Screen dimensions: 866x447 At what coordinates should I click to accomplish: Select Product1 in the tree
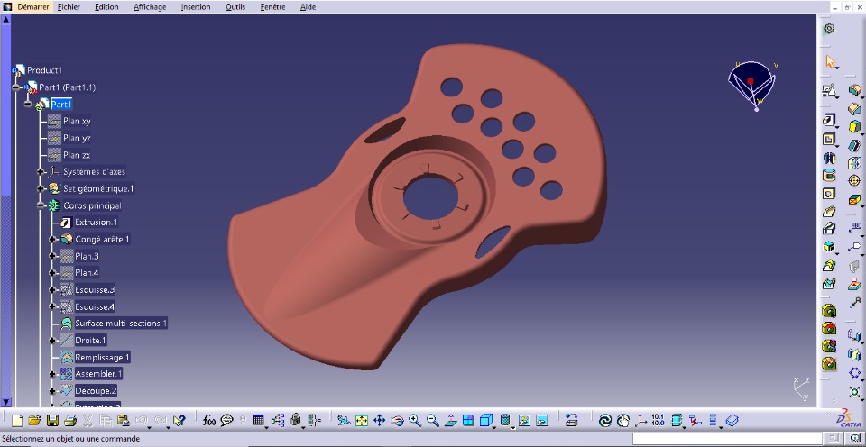tap(44, 70)
